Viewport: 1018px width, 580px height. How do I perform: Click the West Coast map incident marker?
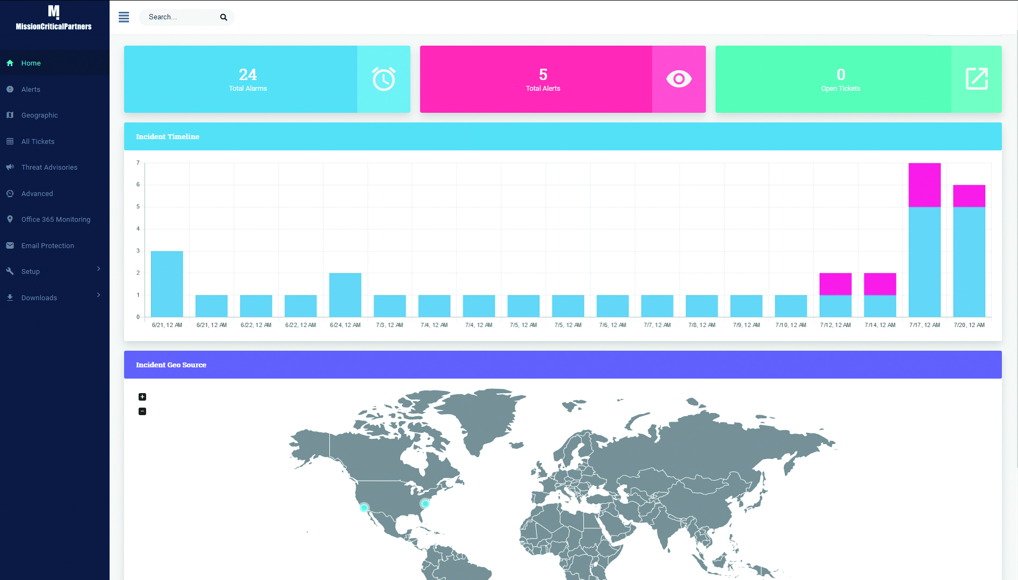coord(364,508)
